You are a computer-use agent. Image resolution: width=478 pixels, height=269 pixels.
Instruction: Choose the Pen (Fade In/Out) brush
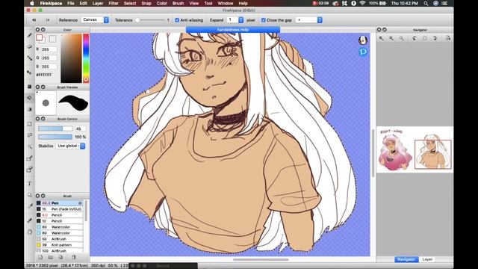point(60,209)
